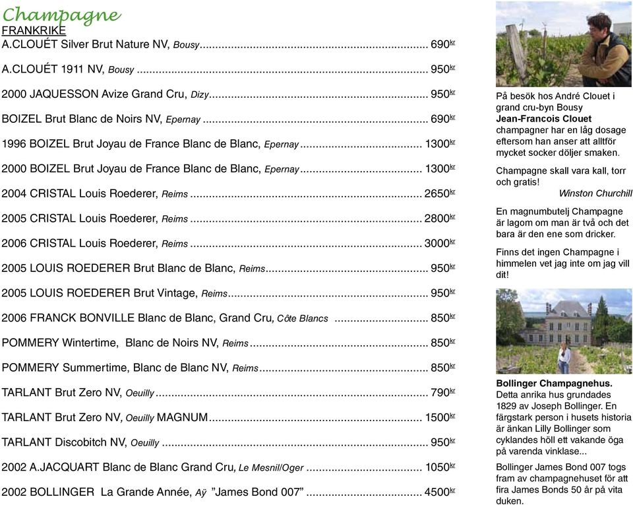Click the 790 kr Tarlant price
This screenshot has width=633, height=505.
[x=443, y=392]
